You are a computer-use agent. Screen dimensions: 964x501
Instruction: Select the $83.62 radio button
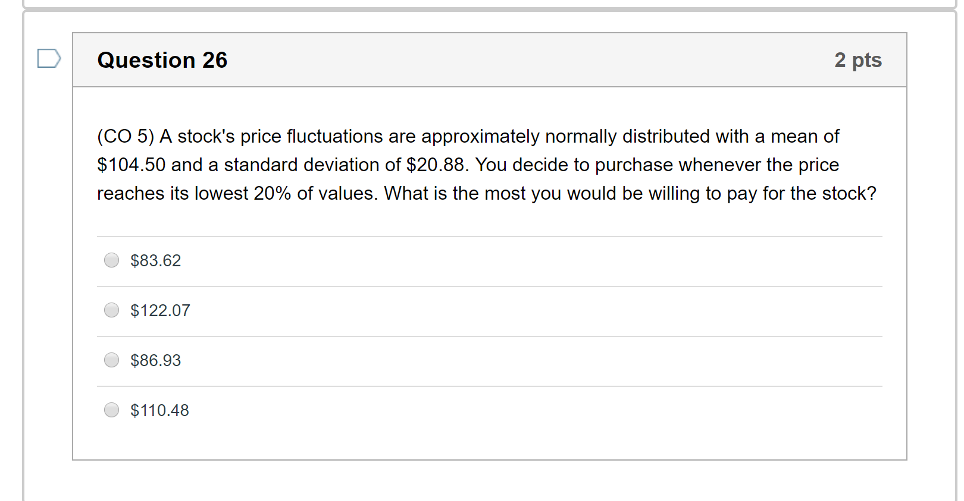tap(111, 260)
